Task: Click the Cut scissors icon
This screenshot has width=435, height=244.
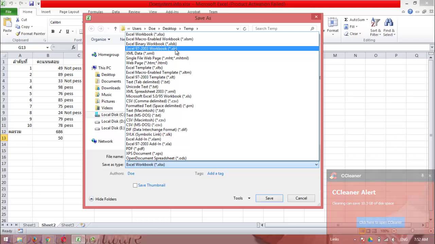Action: click(x=18, y=20)
